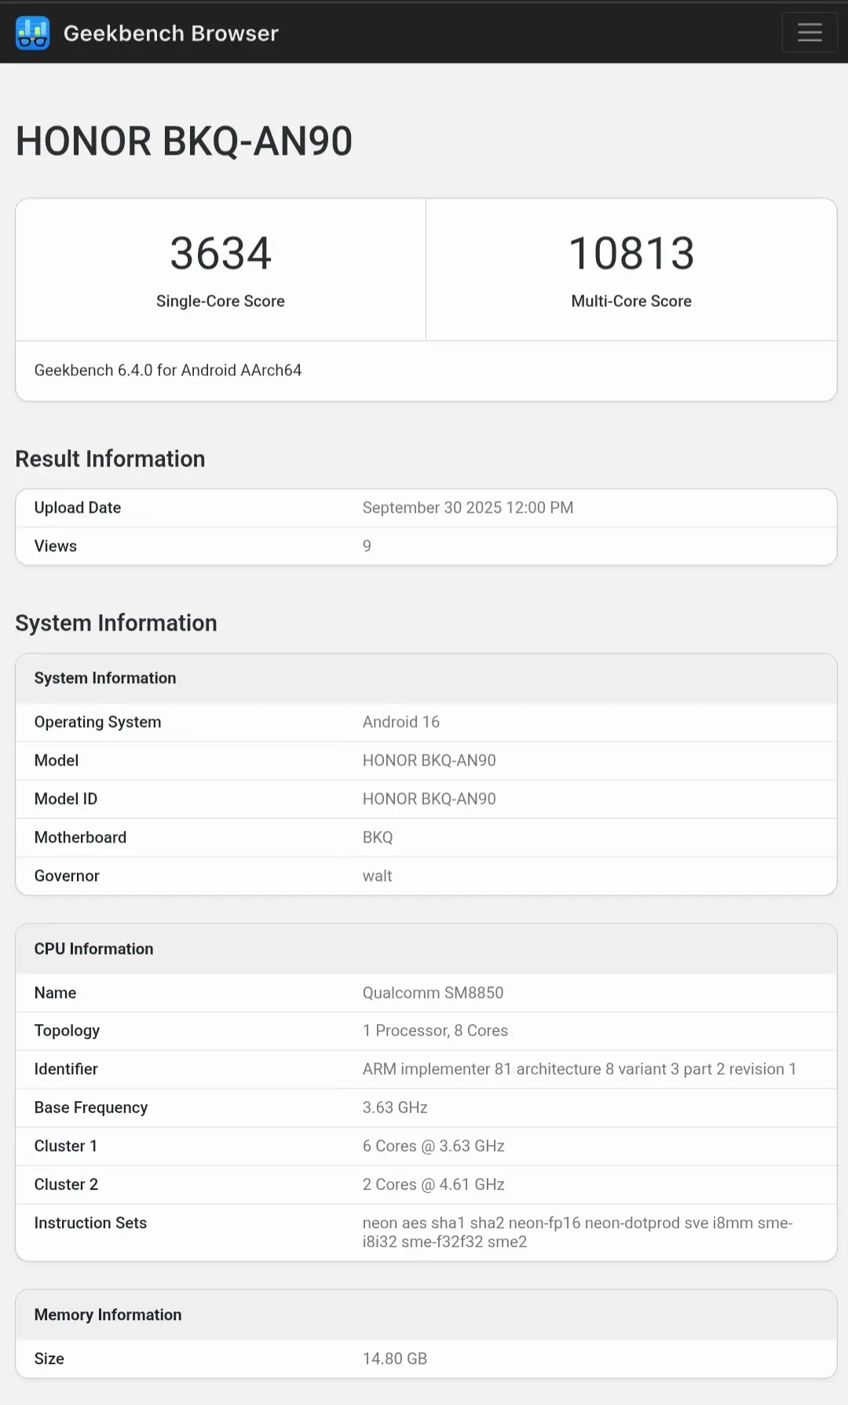Screen dimensions: 848x1405
Task: Select the Motherboard value BKQ
Action: point(378,837)
